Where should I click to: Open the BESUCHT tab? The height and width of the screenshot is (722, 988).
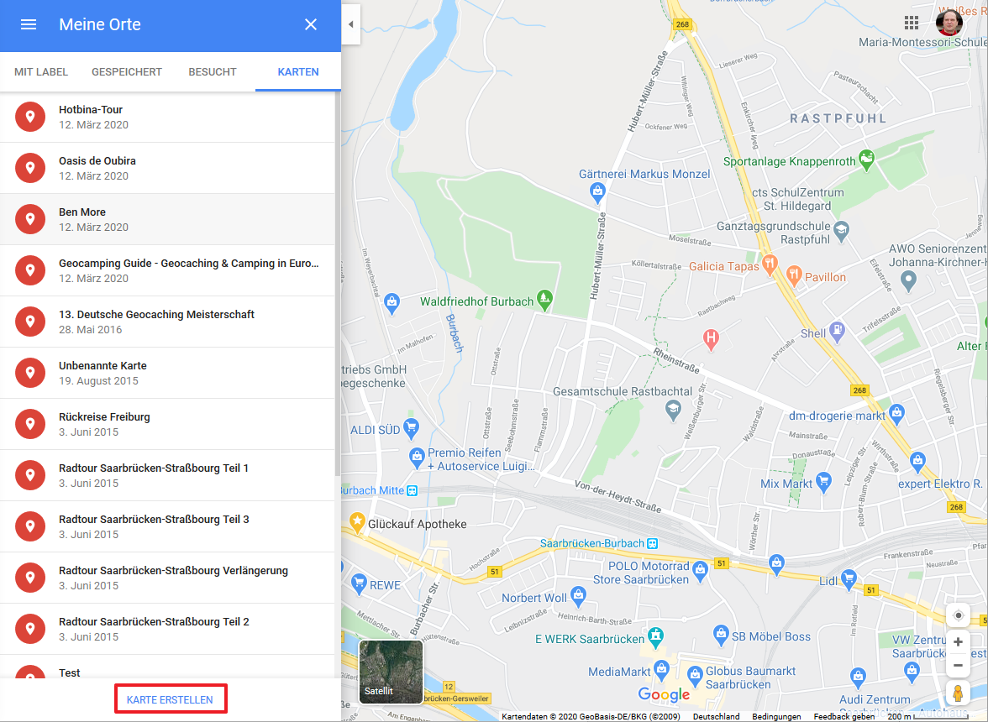(x=213, y=71)
